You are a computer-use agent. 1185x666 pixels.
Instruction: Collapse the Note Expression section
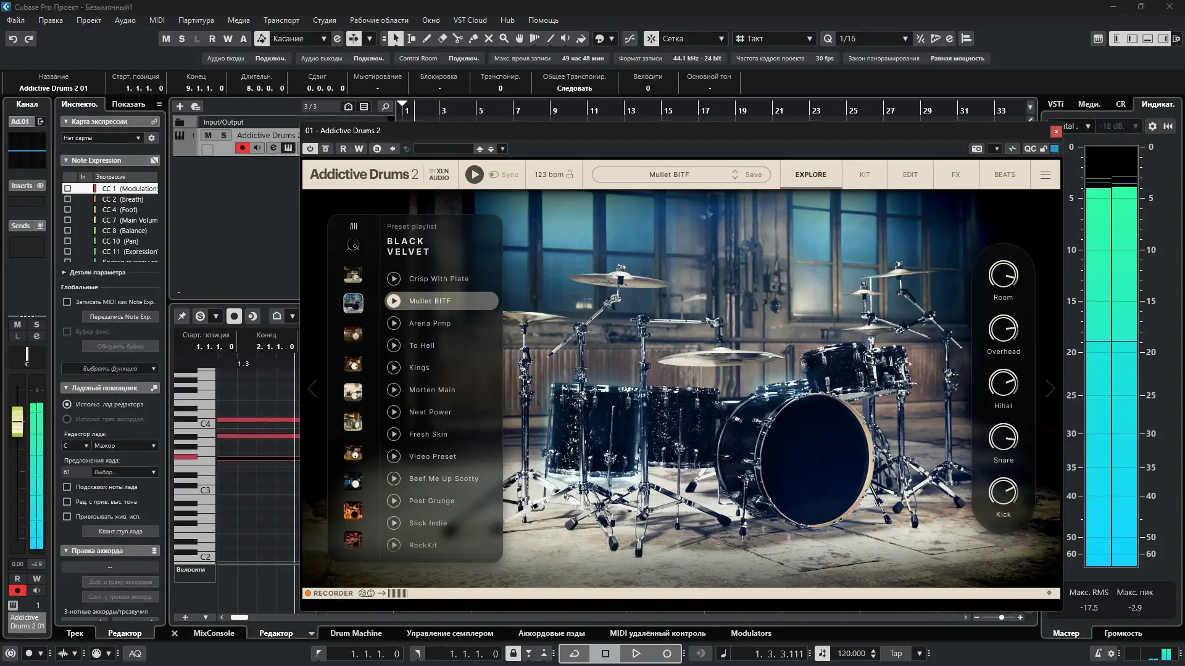point(66,160)
